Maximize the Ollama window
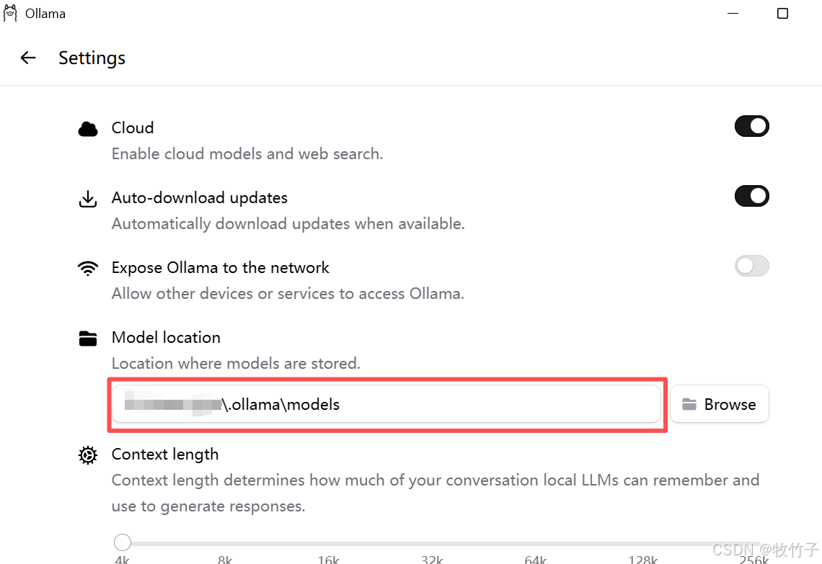The height and width of the screenshot is (564, 822). [782, 13]
